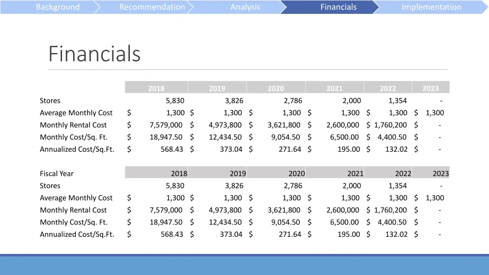Select 2,000 stores value in first table
Image resolution: width=489 pixels, height=275 pixels.
click(x=351, y=101)
